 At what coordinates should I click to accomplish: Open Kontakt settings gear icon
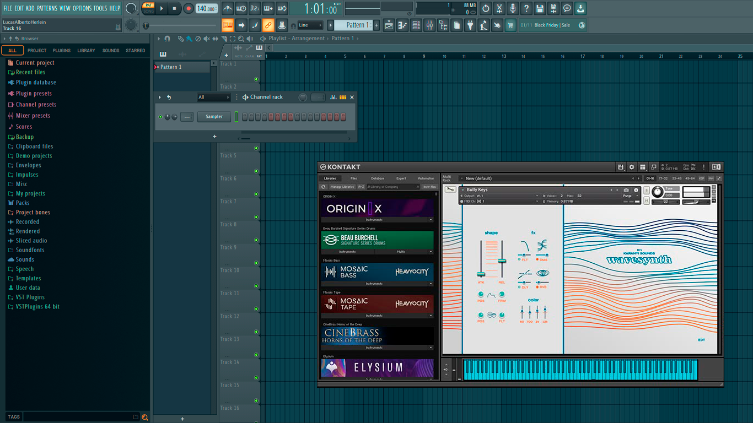pyautogui.click(x=632, y=167)
